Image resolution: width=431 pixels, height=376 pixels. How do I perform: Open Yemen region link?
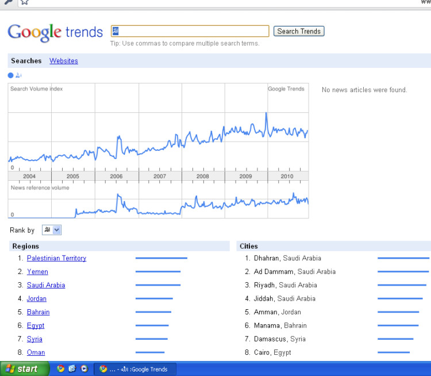pos(37,272)
